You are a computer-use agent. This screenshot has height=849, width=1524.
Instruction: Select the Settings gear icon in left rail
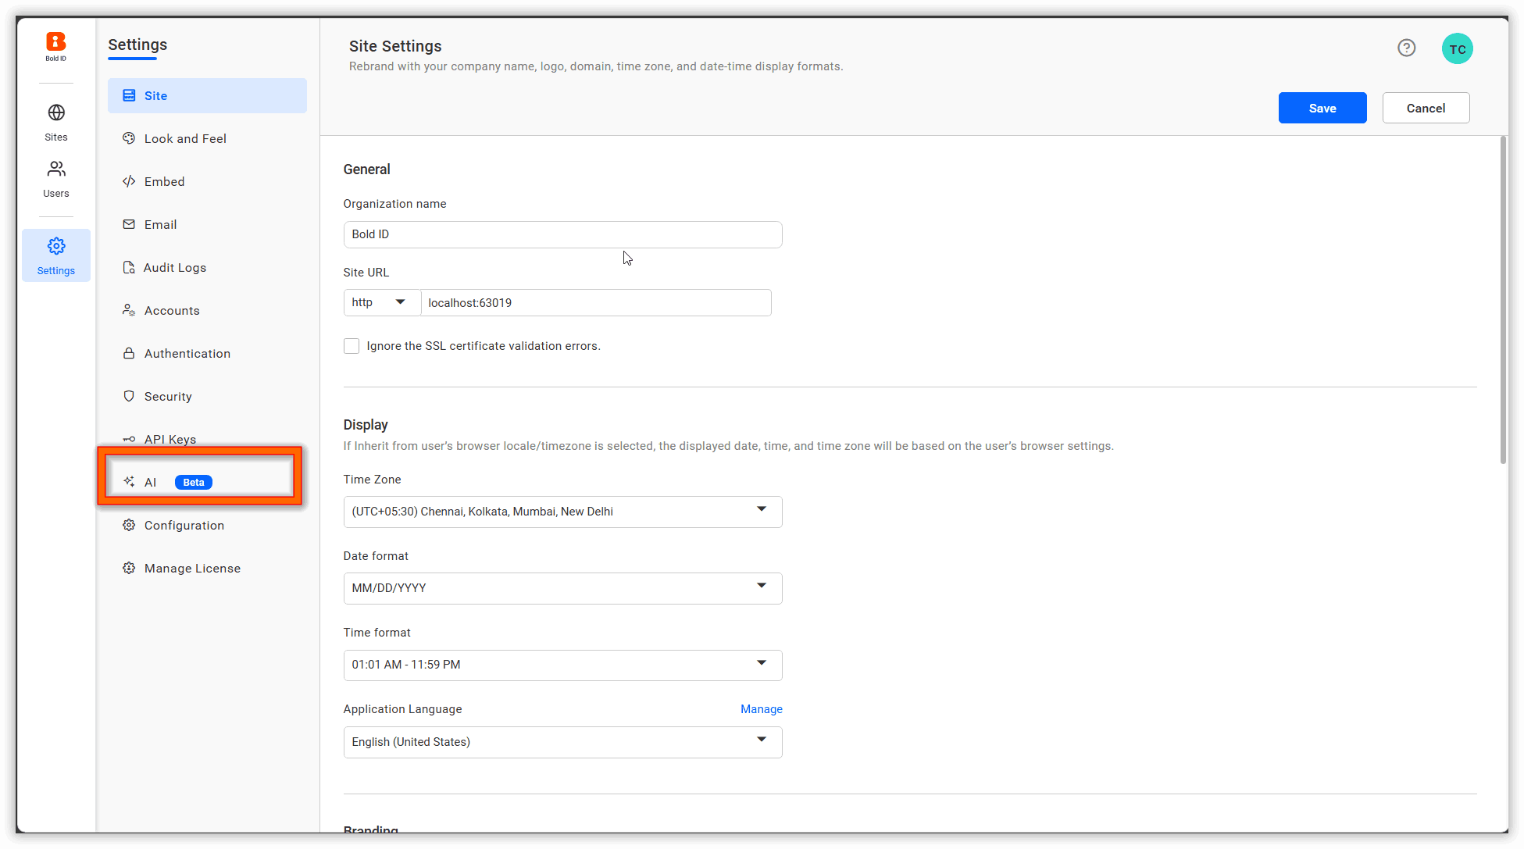click(56, 246)
